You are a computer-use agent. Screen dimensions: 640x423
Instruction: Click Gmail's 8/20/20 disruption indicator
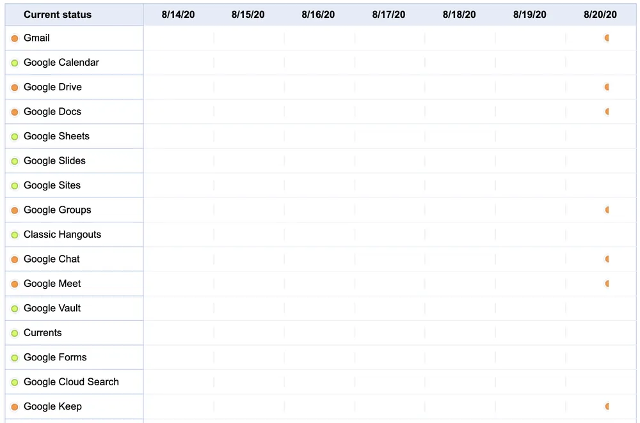606,38
